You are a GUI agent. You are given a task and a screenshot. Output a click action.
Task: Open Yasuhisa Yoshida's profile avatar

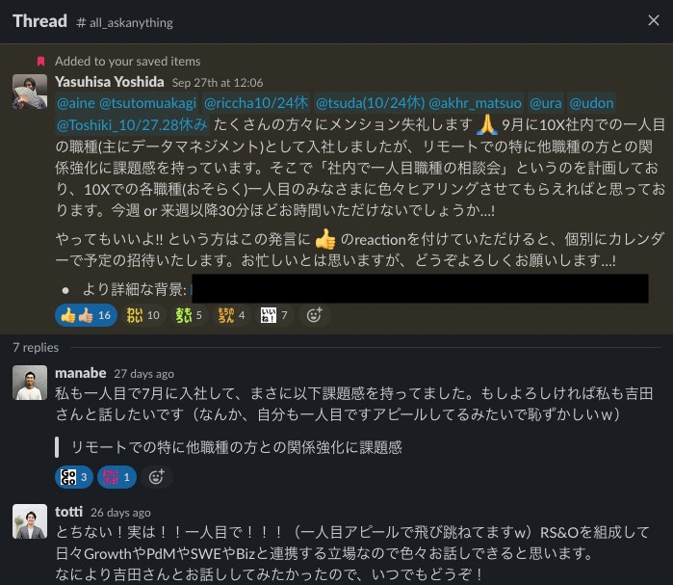coord(30,92)
